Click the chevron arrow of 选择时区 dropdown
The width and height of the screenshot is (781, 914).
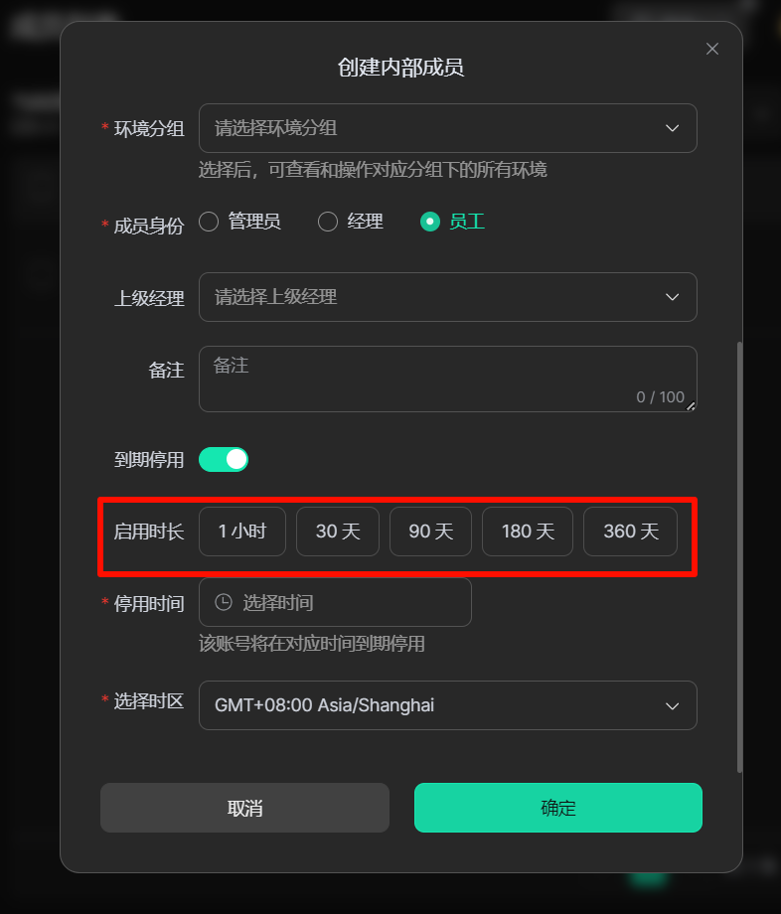(x=672, y=706)
